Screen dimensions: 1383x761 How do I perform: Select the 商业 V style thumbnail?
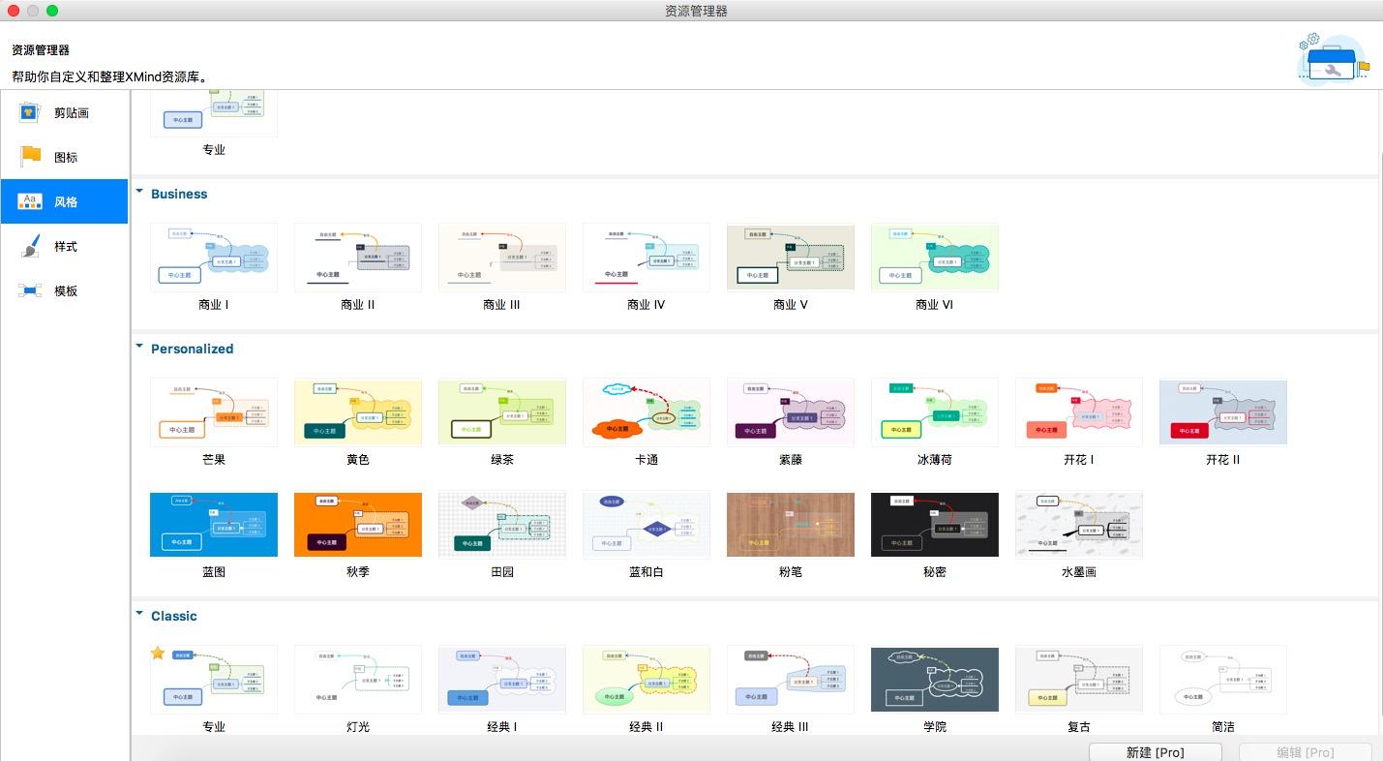(791, 258)
